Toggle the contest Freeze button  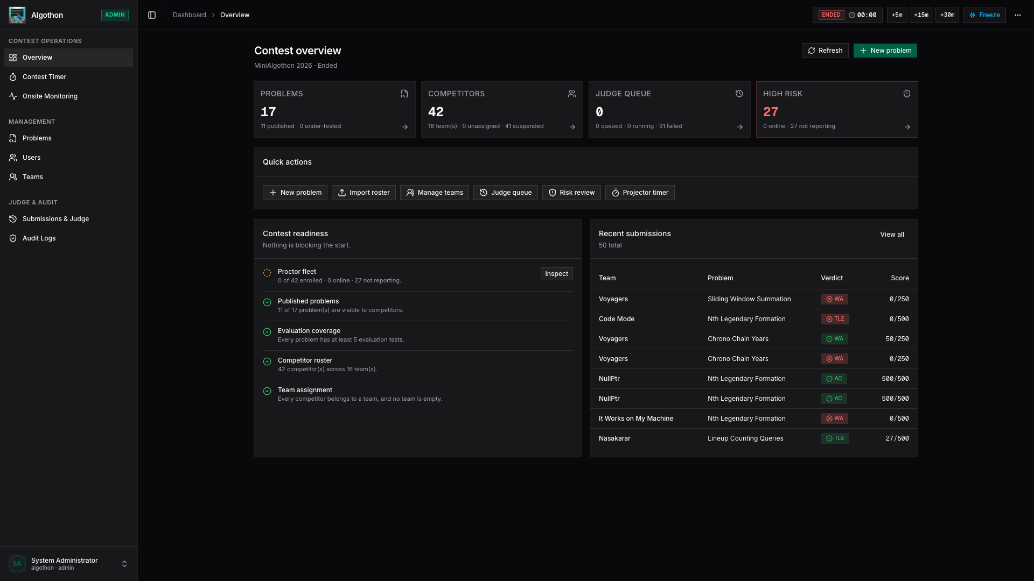click(984, 15)
